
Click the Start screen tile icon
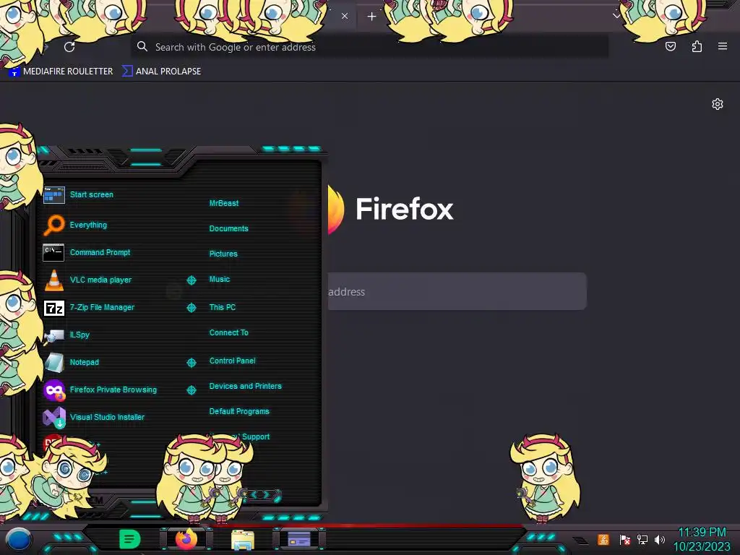pos(53,194)
